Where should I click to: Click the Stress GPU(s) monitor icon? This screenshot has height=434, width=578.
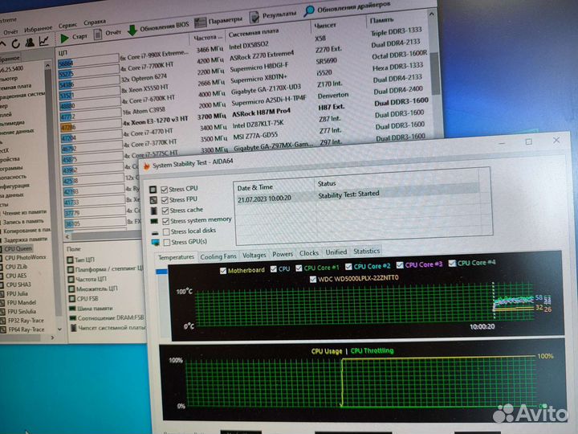coord(156,243)
